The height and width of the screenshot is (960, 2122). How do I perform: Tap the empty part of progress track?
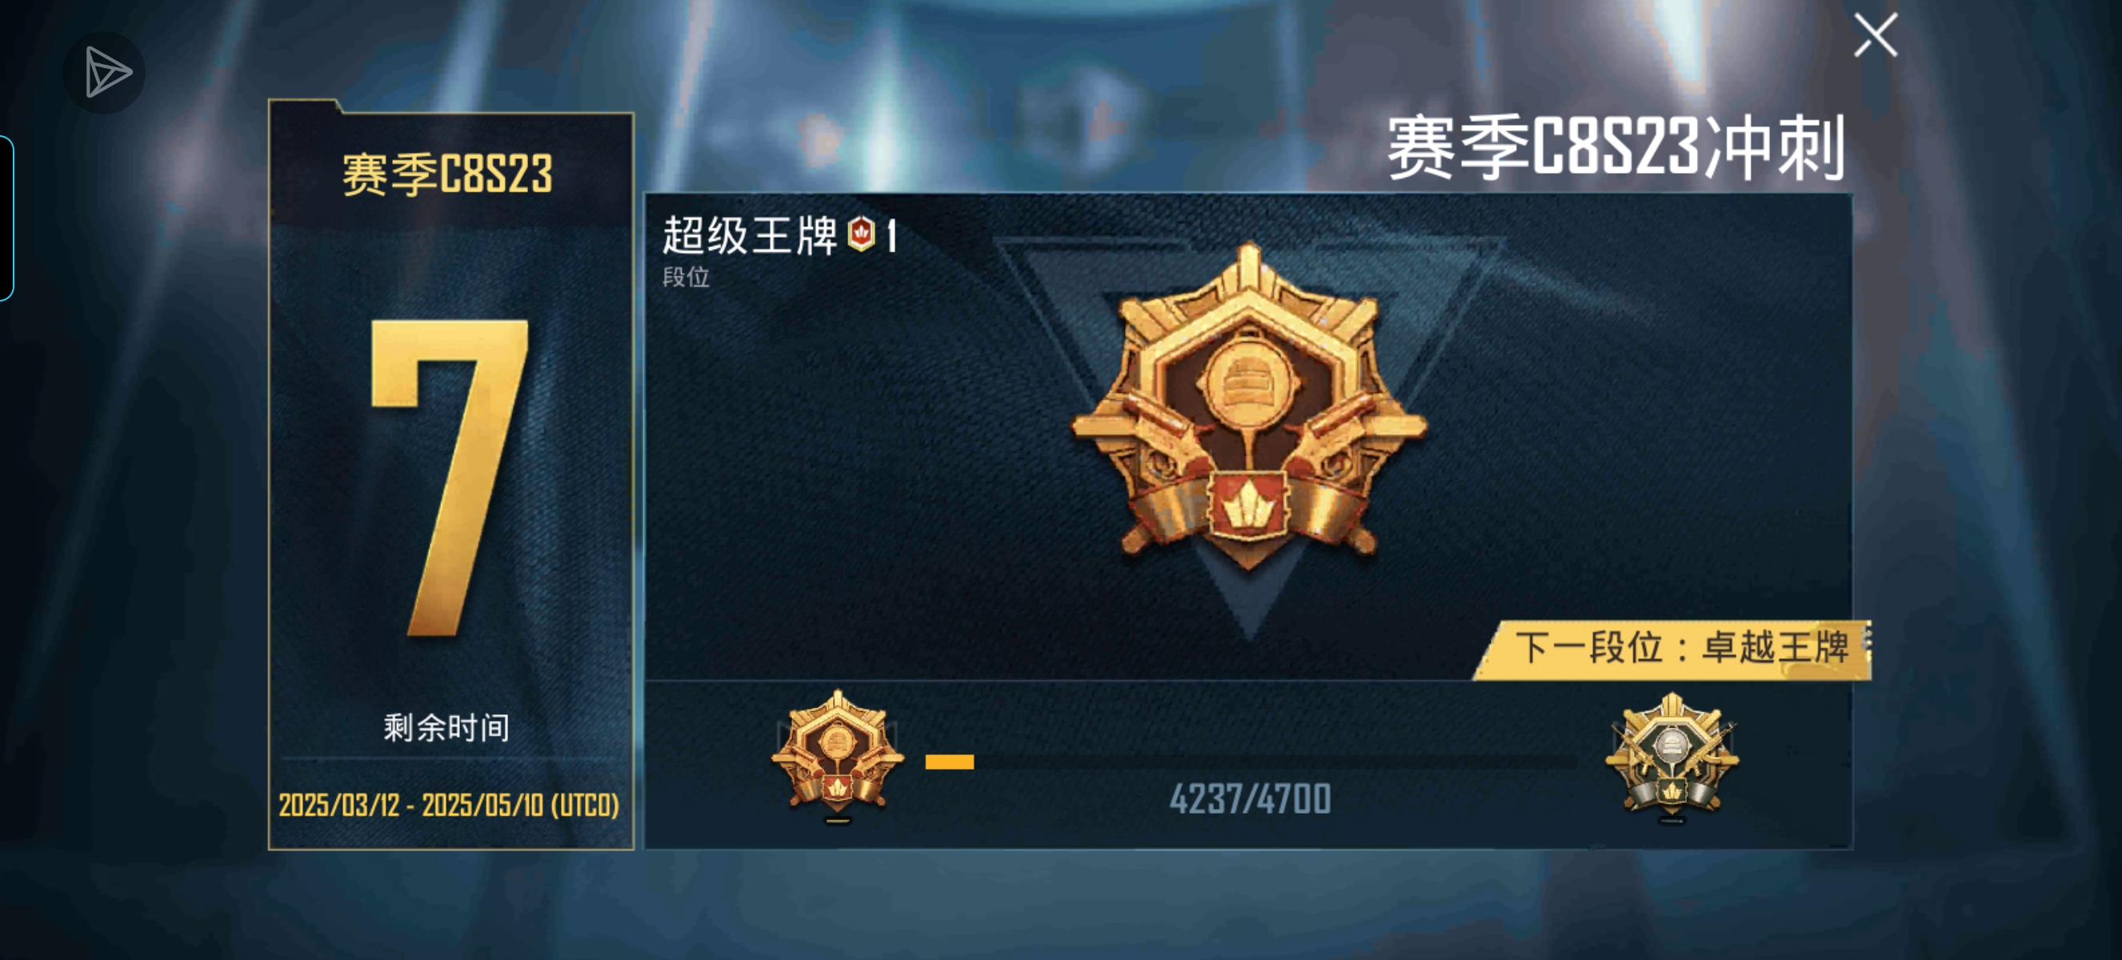pos(1275,762)
